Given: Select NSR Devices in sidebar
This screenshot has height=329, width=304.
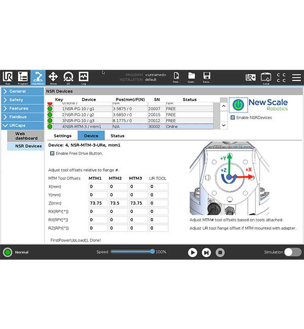Looking at the screenshot, I should (x=26, y=146).
